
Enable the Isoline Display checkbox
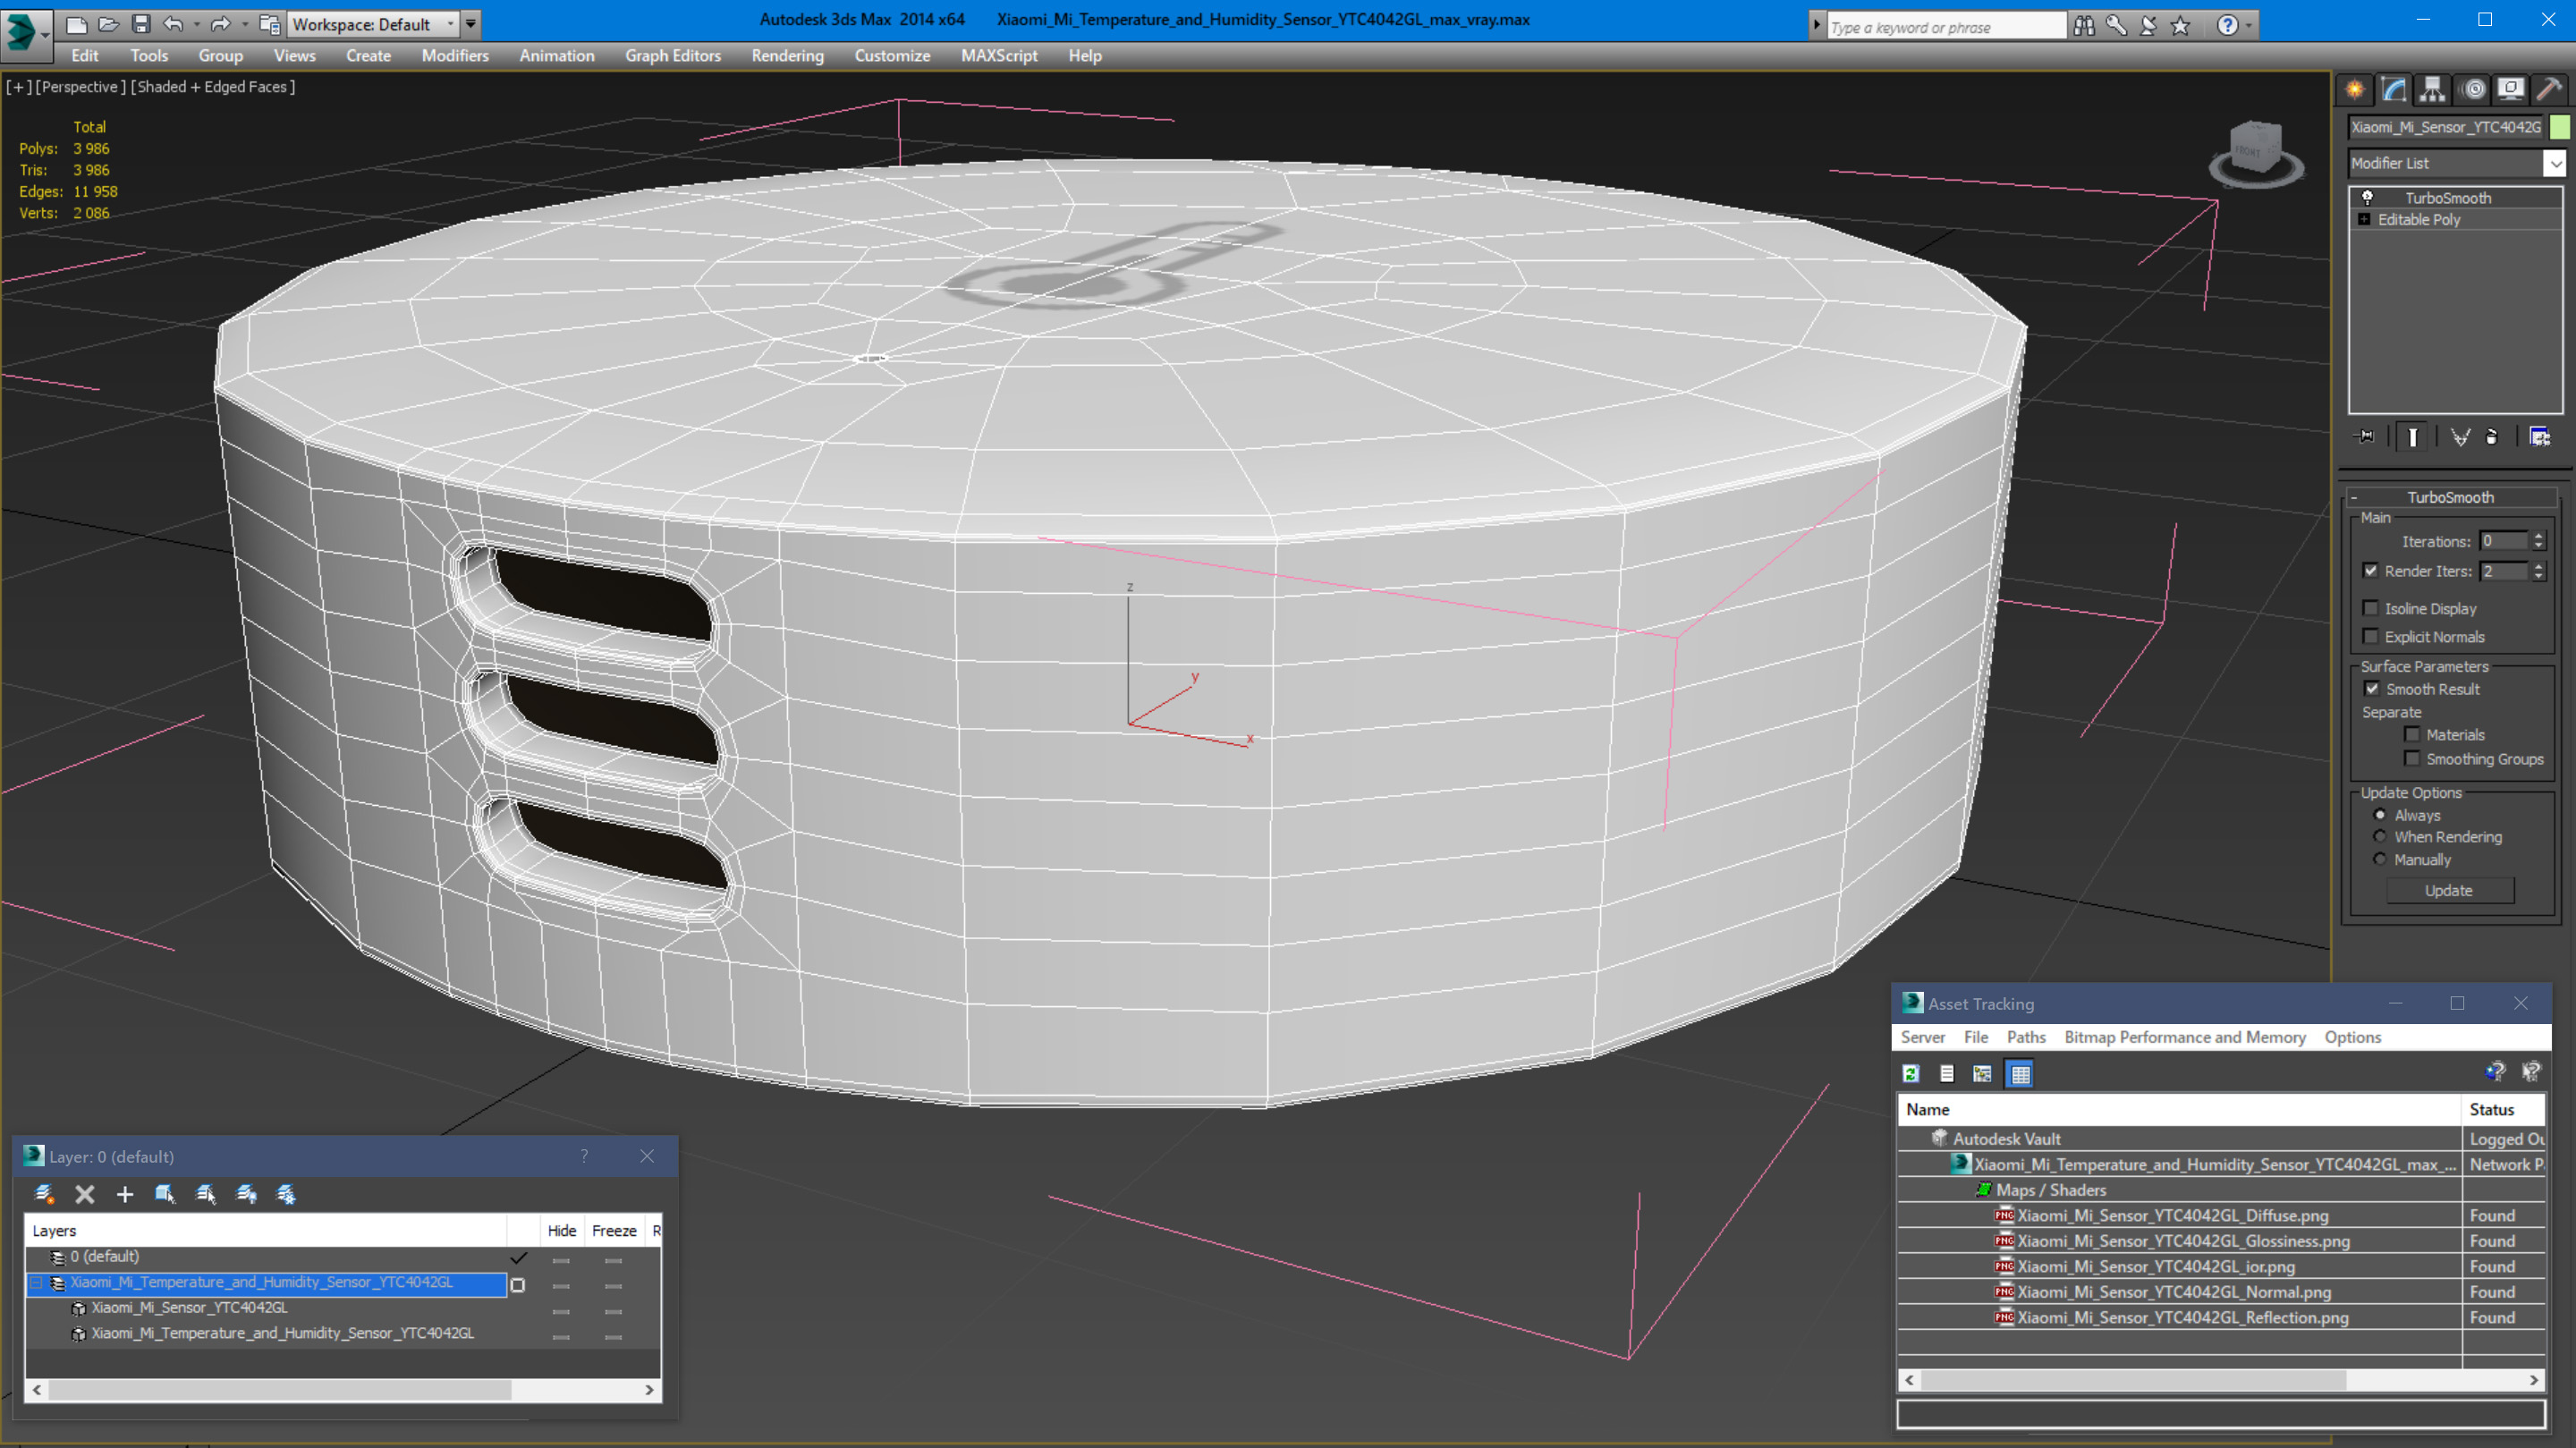pos(2370,608)
